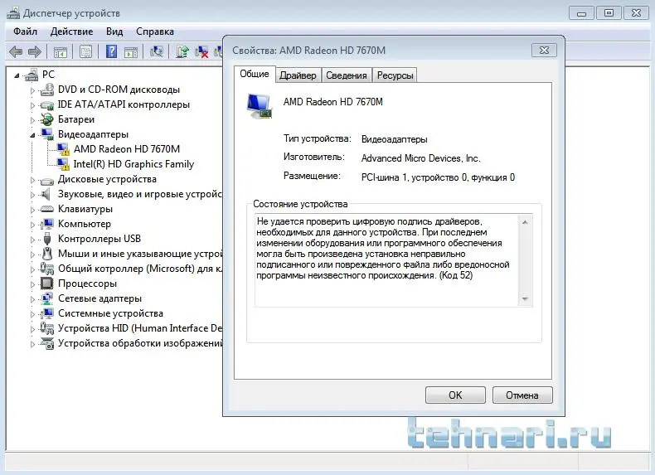The image size is (655, 475).
Task: Expand the Системные устройства node
Action: (32, 314)
